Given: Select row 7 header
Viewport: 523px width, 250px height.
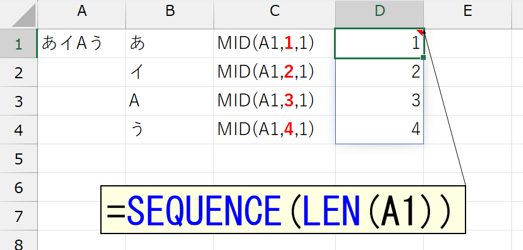Looking at the screenshot, I should (19, 216).
